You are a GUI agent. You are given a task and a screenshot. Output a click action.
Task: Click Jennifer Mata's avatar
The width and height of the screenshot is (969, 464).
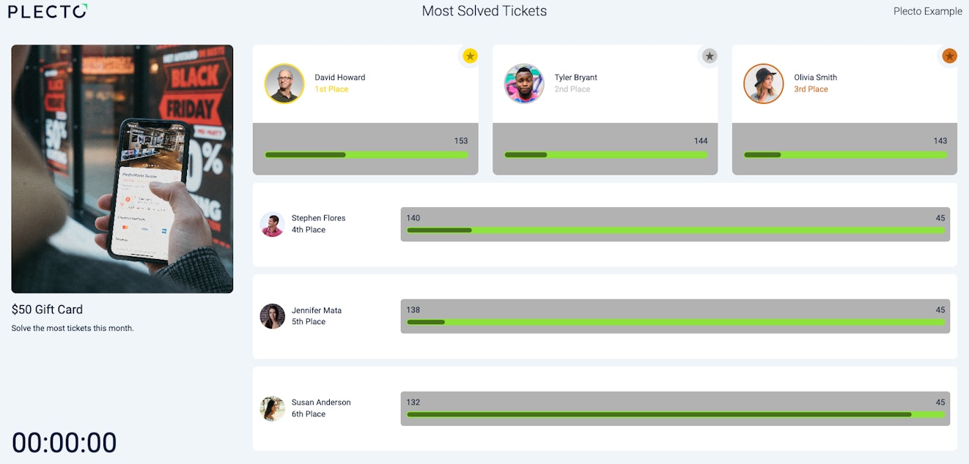(273, 316)
